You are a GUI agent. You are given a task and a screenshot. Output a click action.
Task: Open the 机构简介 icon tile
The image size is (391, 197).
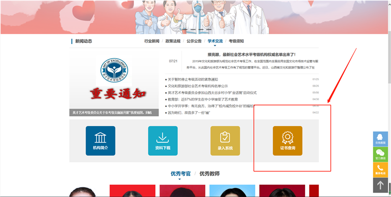(101, 141)
